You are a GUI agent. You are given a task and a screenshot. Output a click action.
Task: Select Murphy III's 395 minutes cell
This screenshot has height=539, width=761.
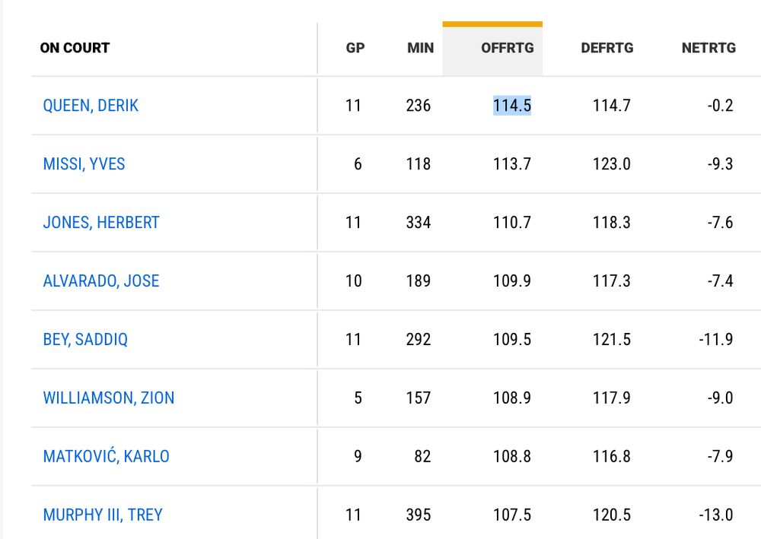(419, 515)
